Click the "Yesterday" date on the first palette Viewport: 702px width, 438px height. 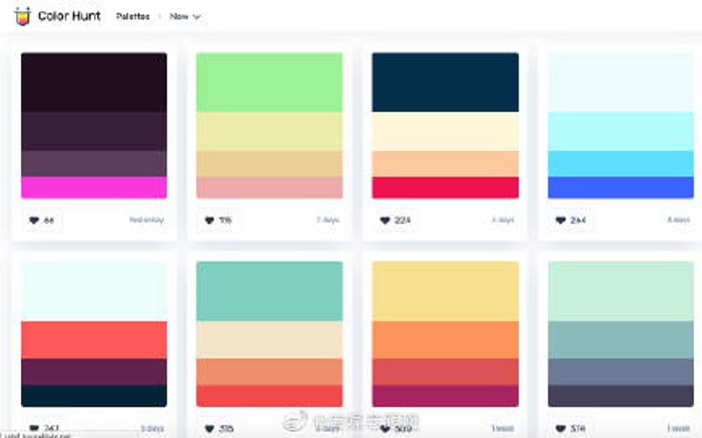[x=147, y=220]
